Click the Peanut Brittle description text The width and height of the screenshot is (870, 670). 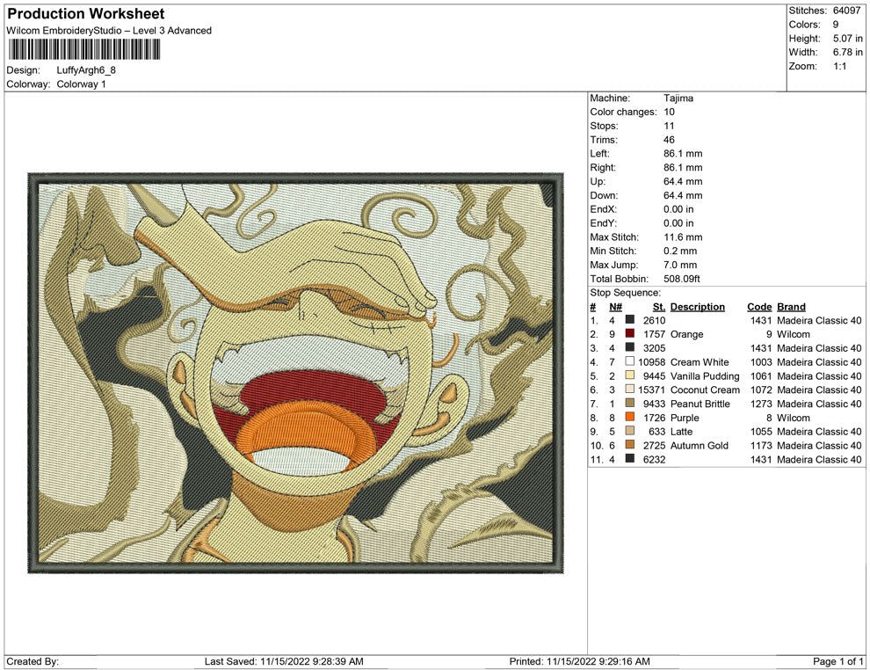pyautogui.click(x=700, y=404)
